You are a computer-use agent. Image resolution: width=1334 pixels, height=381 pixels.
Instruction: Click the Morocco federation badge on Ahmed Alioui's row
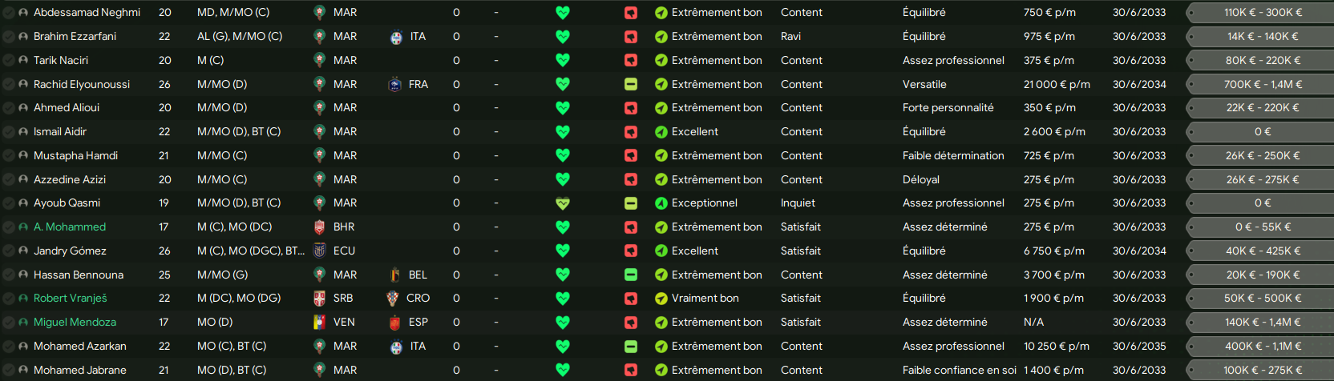click(319, 108)
